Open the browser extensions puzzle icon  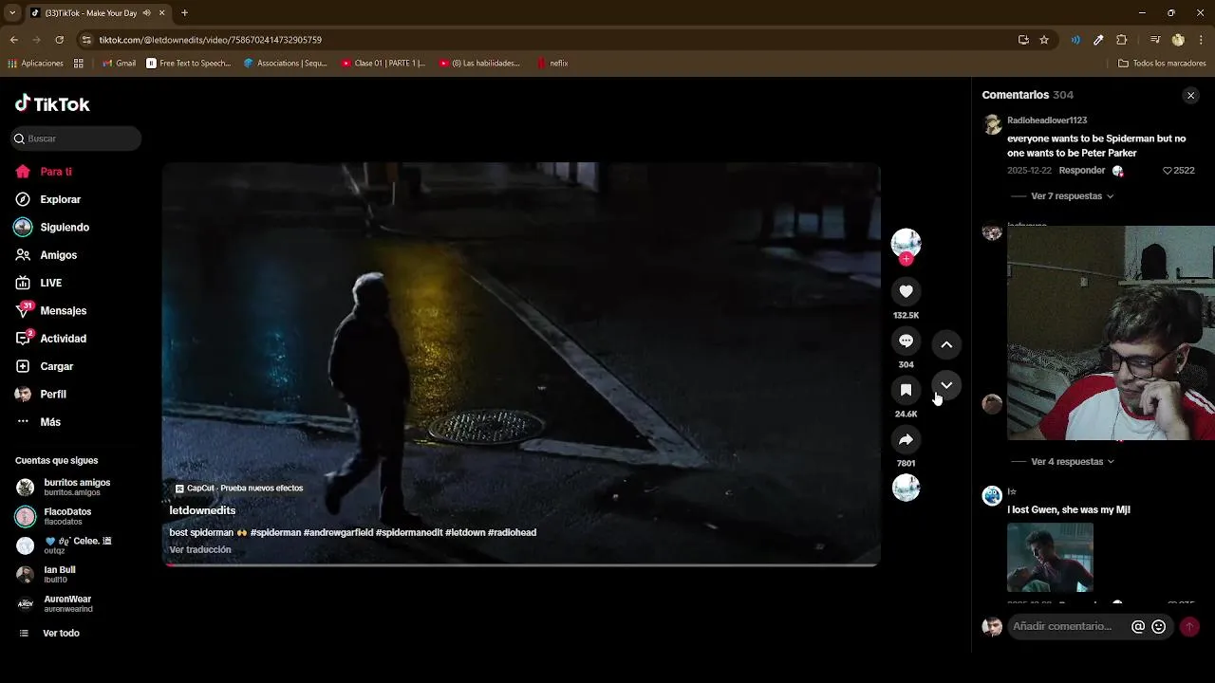click(x=1122, y=40)
